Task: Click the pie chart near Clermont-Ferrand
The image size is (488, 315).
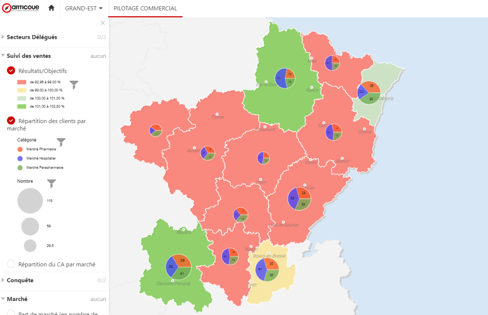Action: [x=178, y=267]
